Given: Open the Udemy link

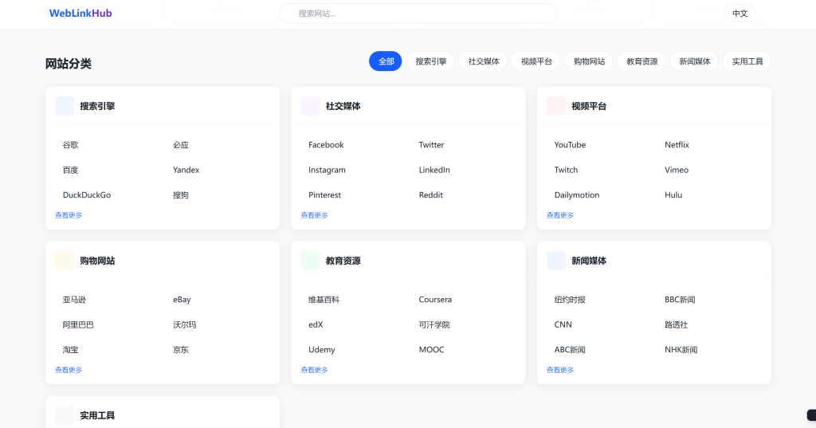Looking at the screenshot, I should [x=322, y=349].
